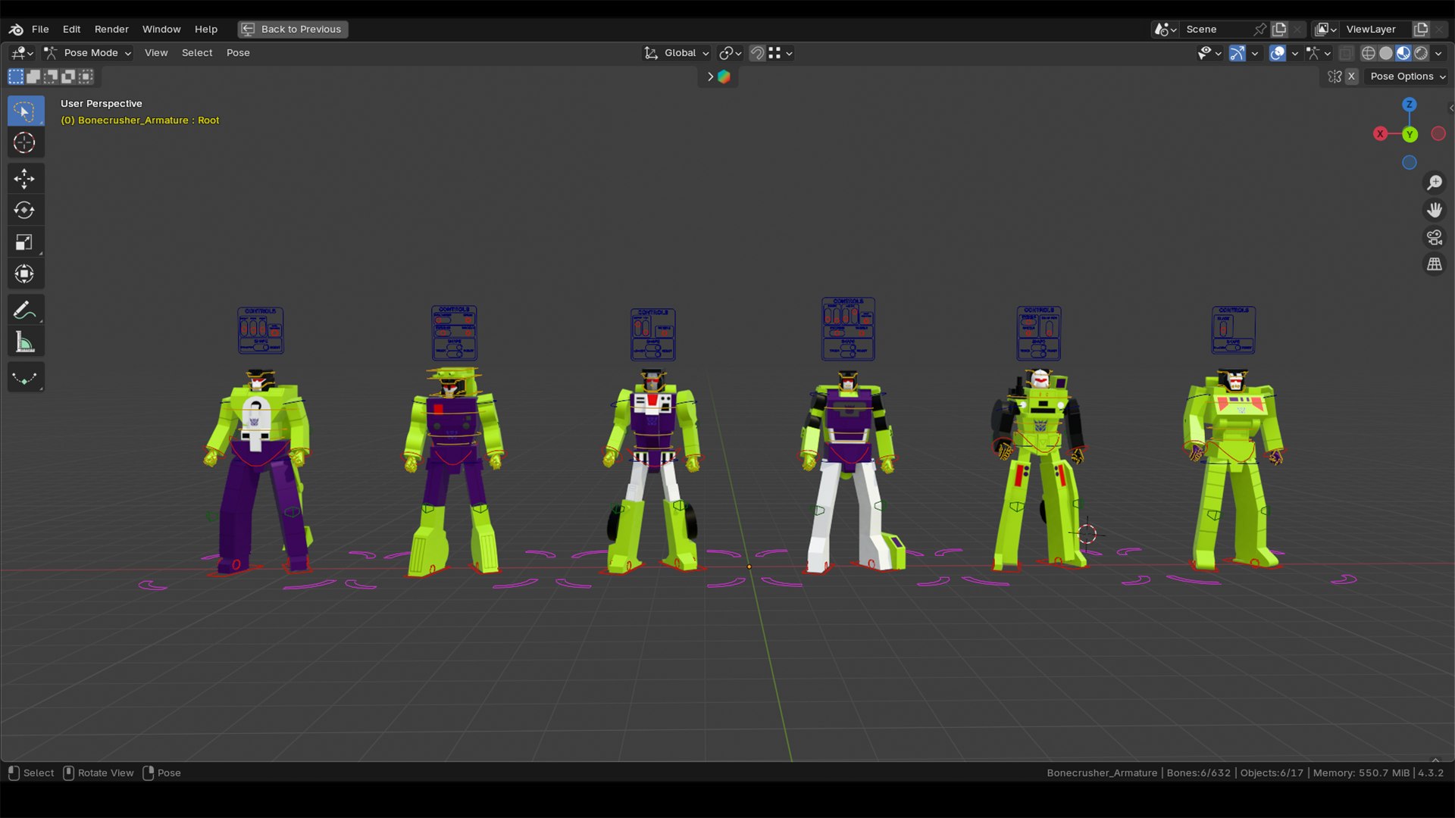
Task: Toggle show gizmo button
Action: click(x=1237, y=53)
